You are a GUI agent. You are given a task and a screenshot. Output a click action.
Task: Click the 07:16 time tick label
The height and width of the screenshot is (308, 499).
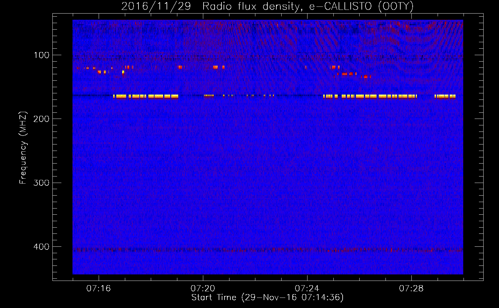tap(98, 289)
